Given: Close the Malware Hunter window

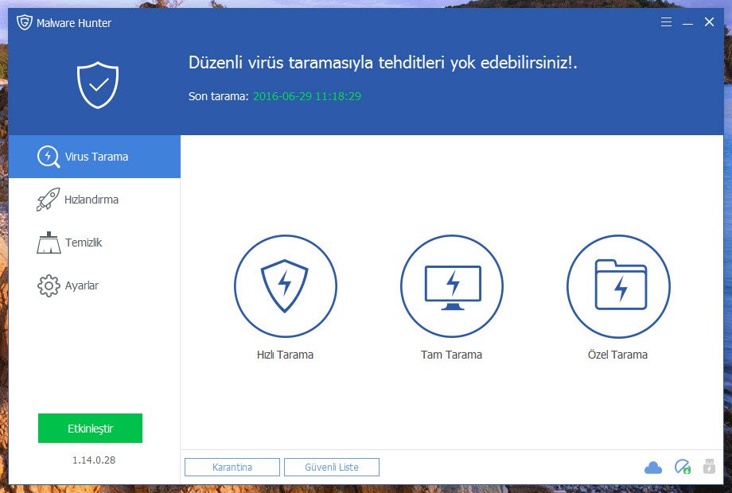Looking at the screenshot, I should point(709,22).
